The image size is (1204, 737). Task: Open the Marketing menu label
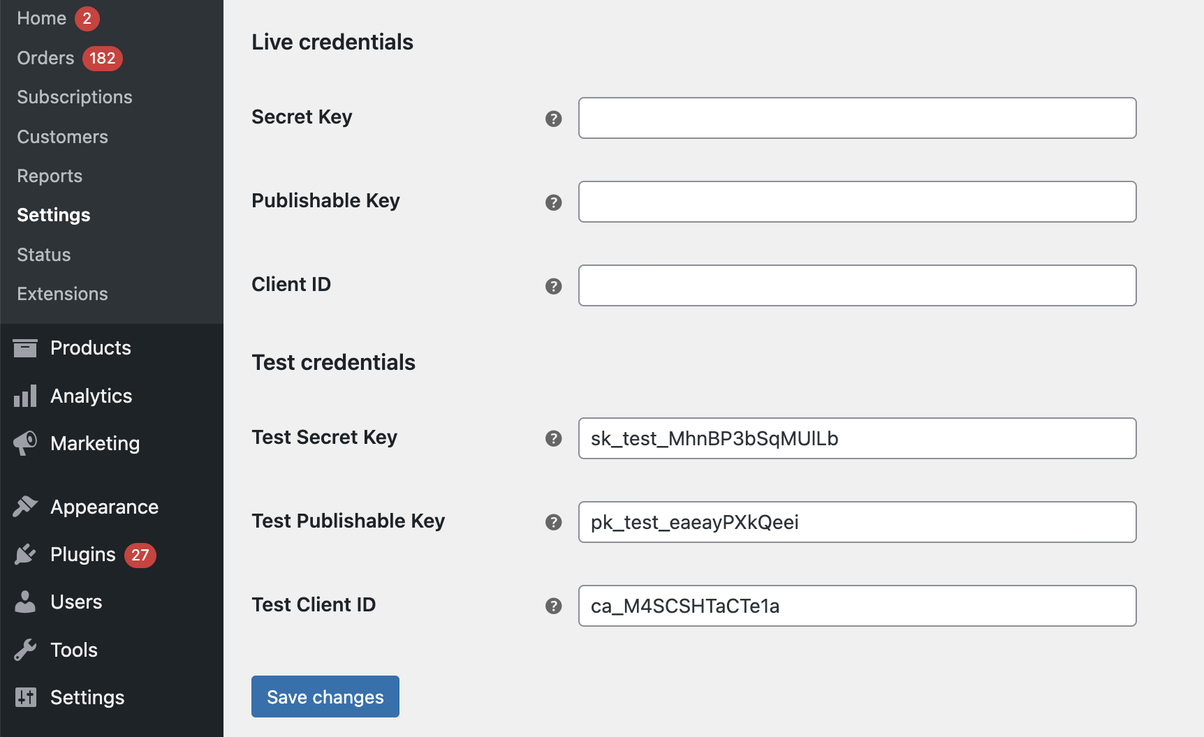click(95, 443)
